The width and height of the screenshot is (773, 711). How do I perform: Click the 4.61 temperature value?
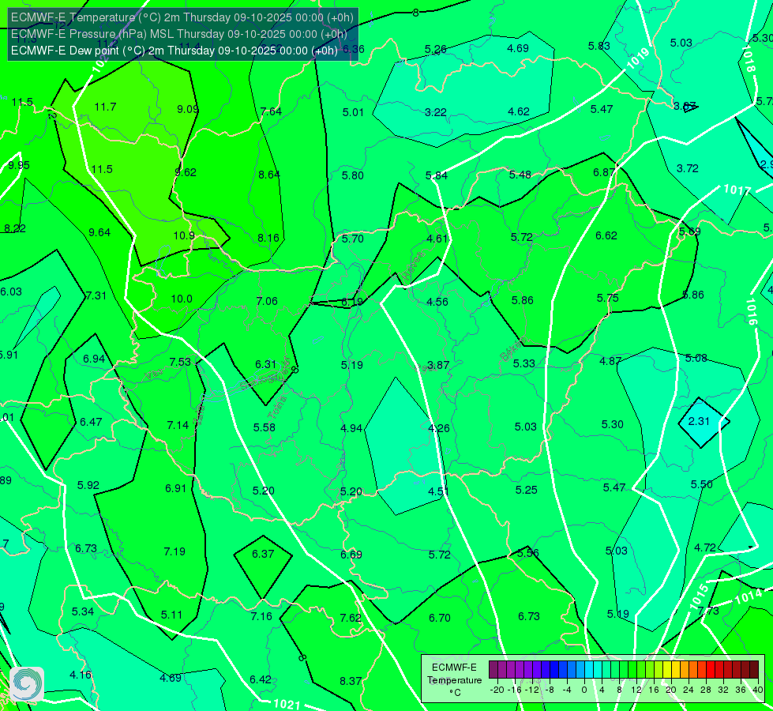pos(437,239)
